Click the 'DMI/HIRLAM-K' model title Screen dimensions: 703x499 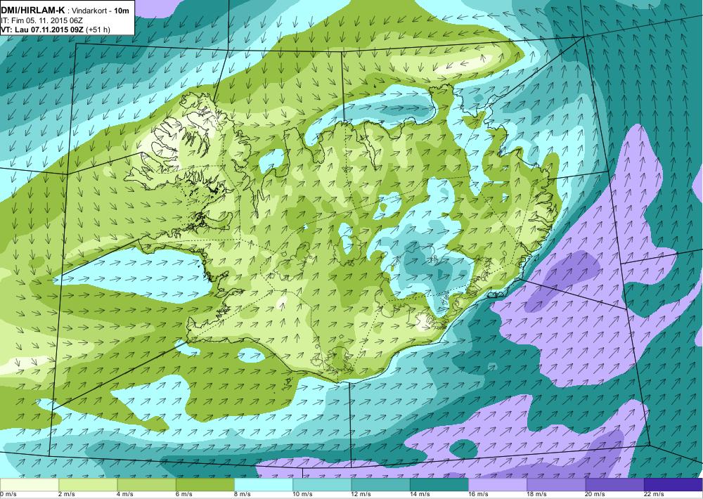[33, 11]
